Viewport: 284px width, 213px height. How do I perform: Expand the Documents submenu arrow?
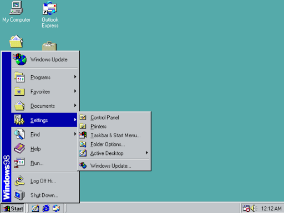click(75, 105)
